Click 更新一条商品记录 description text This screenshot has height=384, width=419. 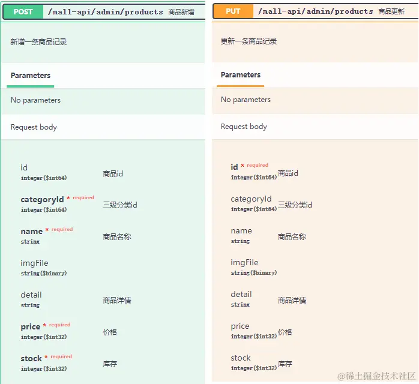point(249,41)
